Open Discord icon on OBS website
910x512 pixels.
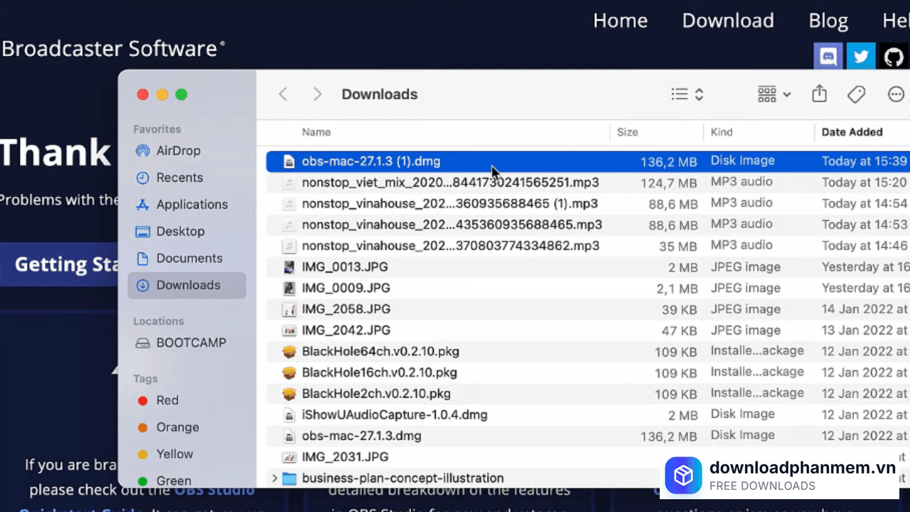[x=828, y=57]
